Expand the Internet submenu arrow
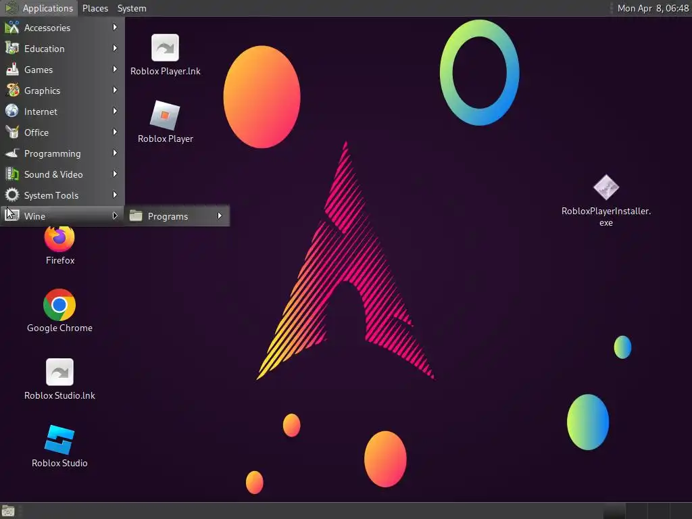 115,112
